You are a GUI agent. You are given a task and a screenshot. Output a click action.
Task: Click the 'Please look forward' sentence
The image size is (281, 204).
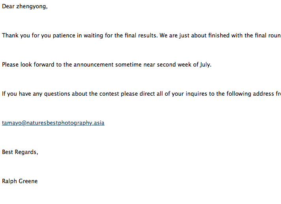(x=107, y=65)
